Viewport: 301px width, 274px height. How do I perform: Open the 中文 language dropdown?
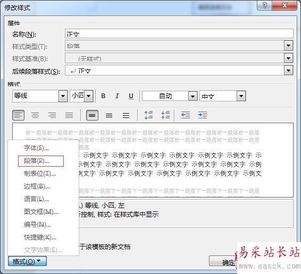click(241, 96)
